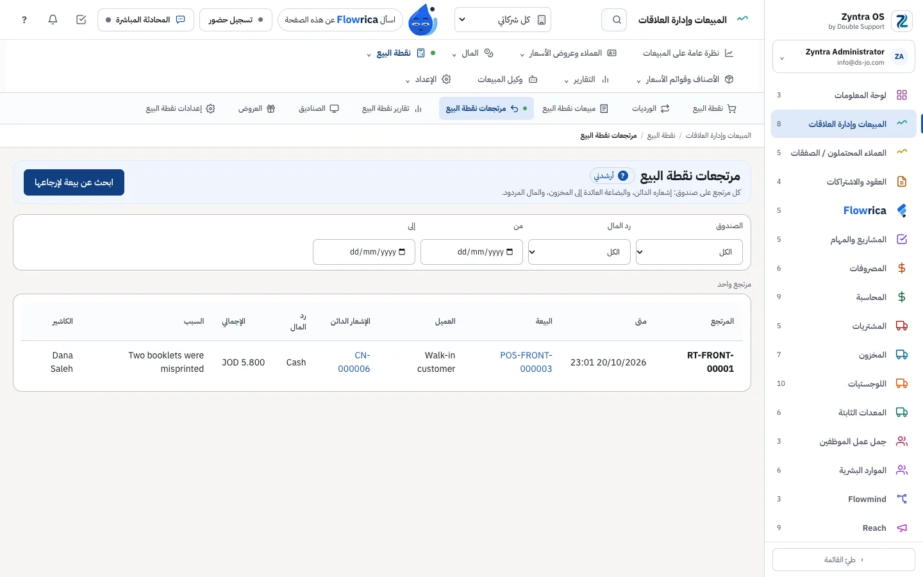Expand الأصناف وقوائم الأسعار menu

(685, 79)
